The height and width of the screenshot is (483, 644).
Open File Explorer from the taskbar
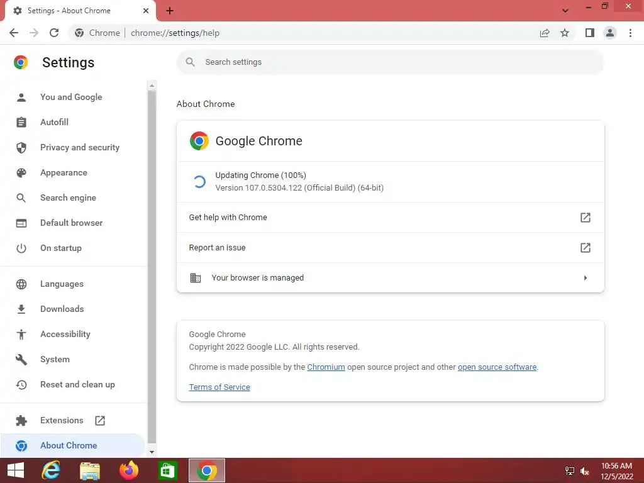pyautogui.click(x=90, y=470)
